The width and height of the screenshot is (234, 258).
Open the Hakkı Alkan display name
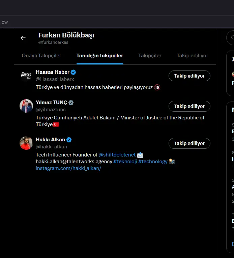51,140
